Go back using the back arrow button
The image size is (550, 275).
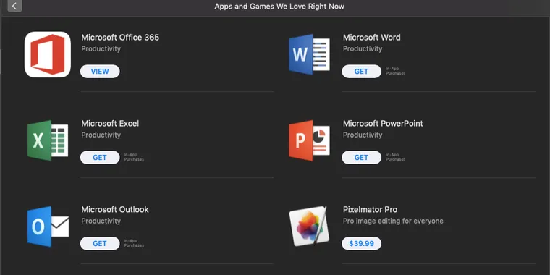(14, 6)
